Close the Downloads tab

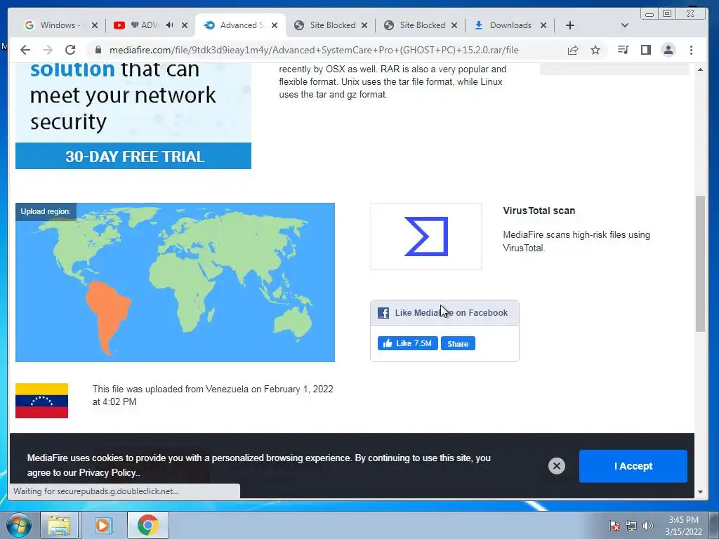coord(543,25)
